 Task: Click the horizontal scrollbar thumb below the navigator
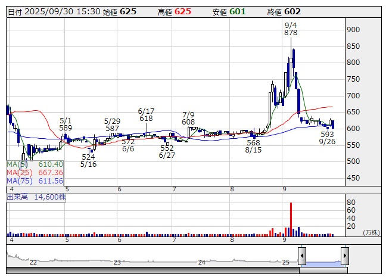pyautogui.click(x=323, y=270)
